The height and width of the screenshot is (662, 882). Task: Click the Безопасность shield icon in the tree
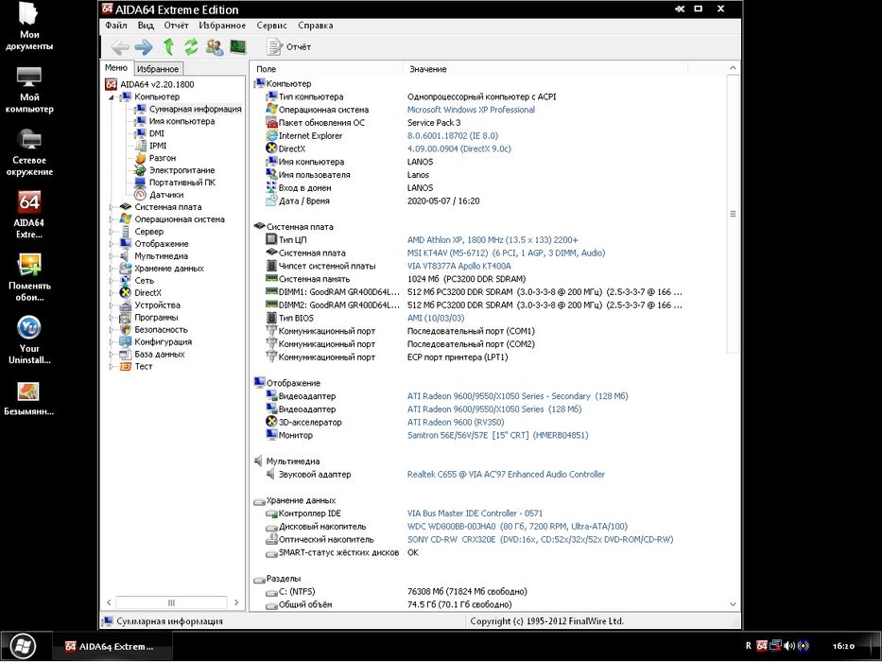click(x=126, y=330)
